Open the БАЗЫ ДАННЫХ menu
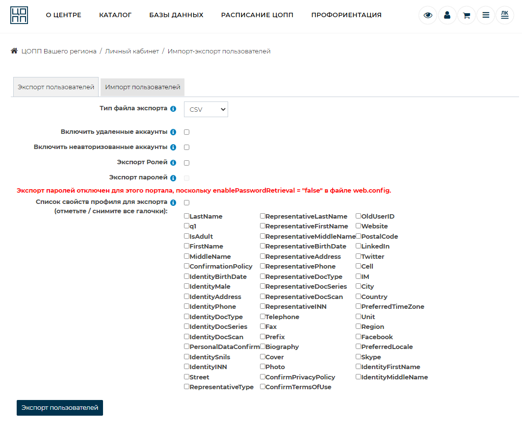Image resolution: width=522 pixels, height=424 pixels. click(x=176, y=15)
